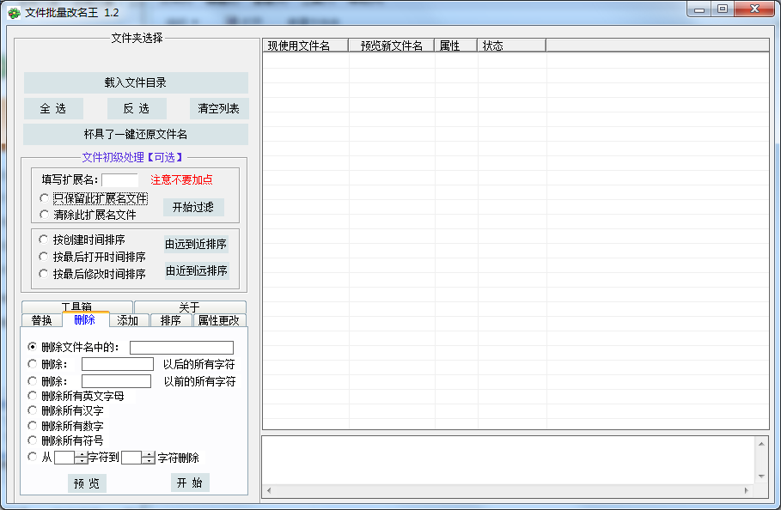
Task: Switch to the 替换 tab
Action: coord(42,320)
